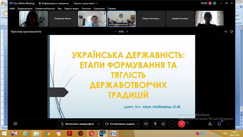Open Internet Explorer from taskbar
Image resolution: width=243 pixels, height=137 pixels.
[x=25, y=133]
